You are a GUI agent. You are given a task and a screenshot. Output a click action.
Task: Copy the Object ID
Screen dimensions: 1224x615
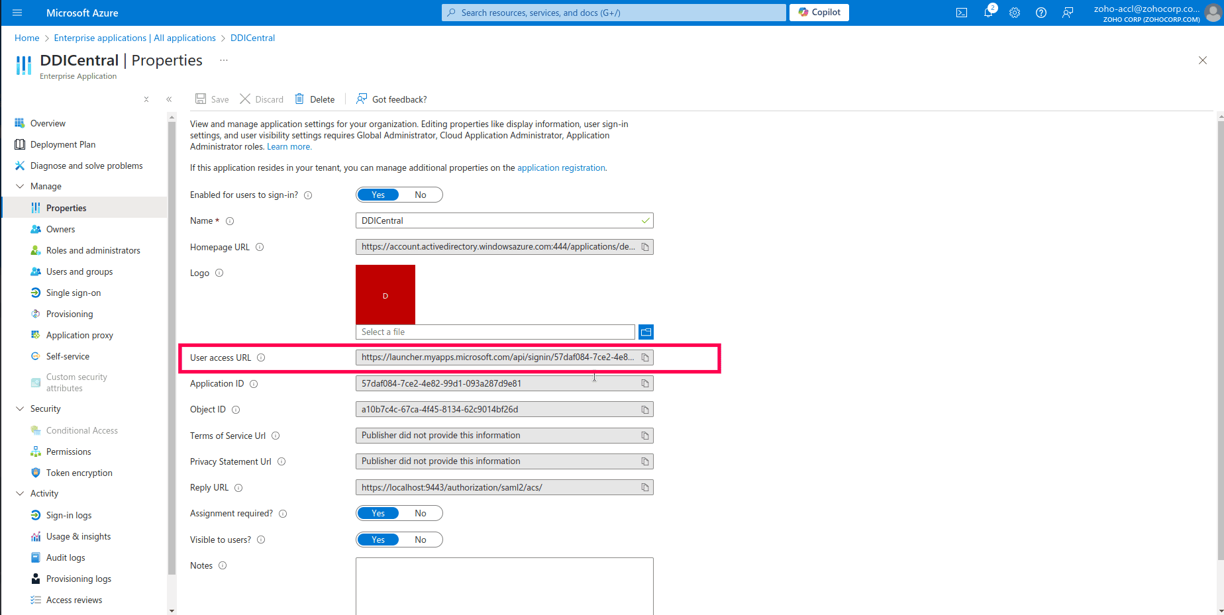(x=645, y=410)
